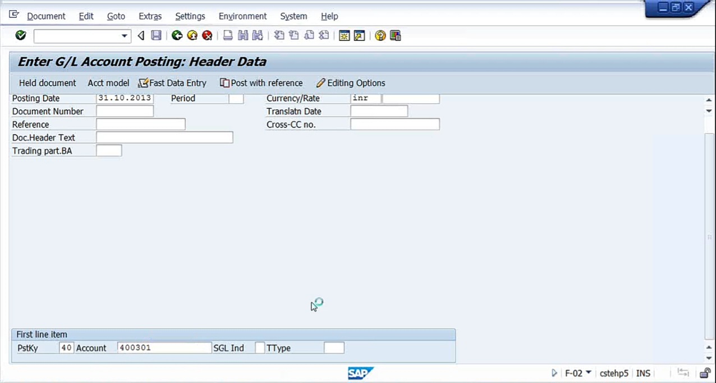Click the Find binoculars icon
This screenshot has height=383, width=716.
243,36
